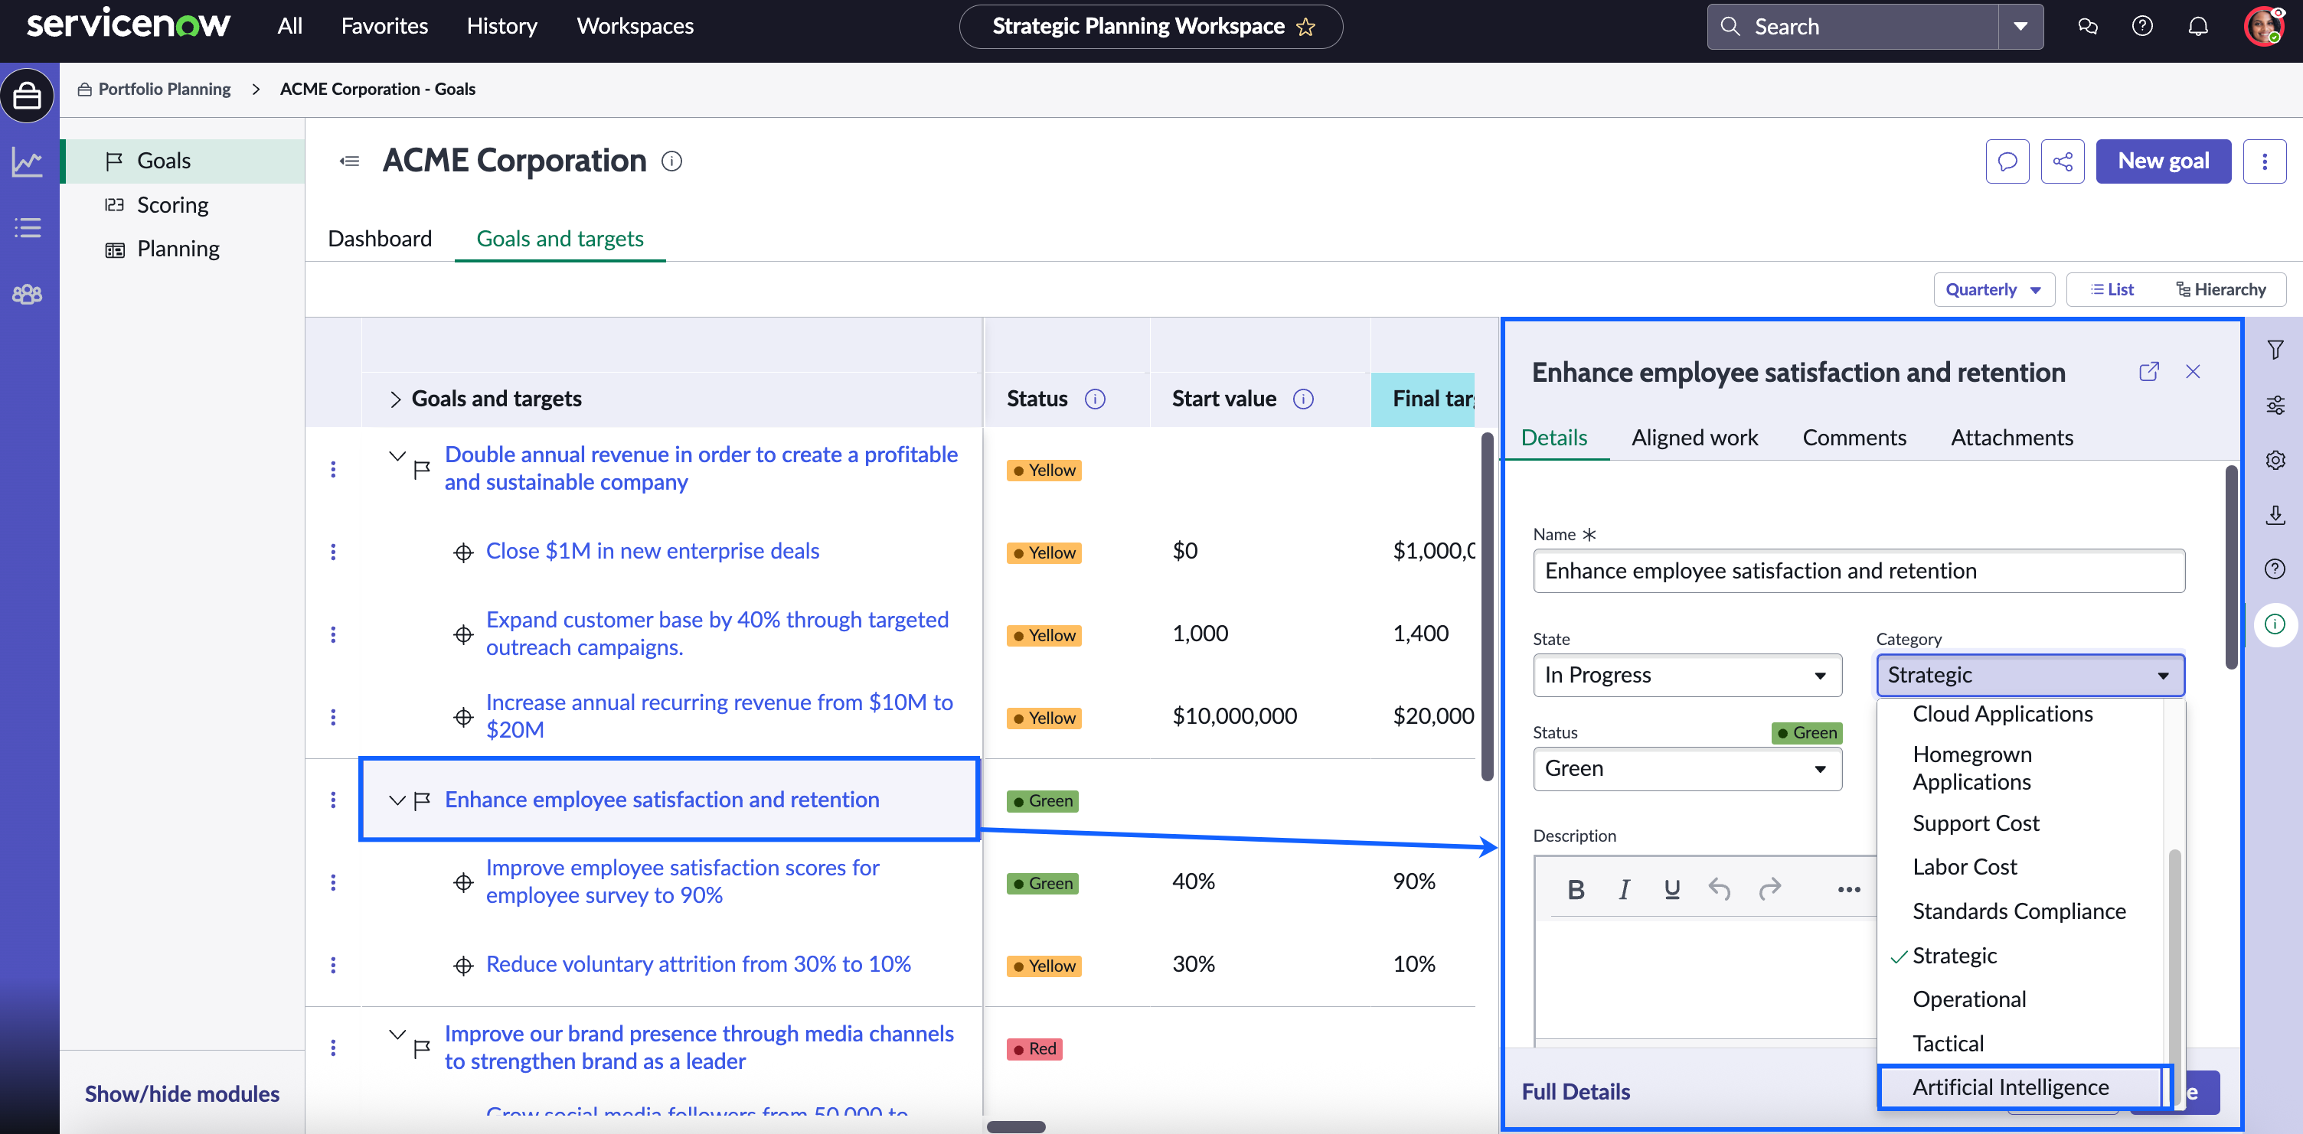Collapse the side navigation using the hamburger-arrow icon
Image resolution: width=2303 pixels, height=1134 pixels.
coord(350,161)
